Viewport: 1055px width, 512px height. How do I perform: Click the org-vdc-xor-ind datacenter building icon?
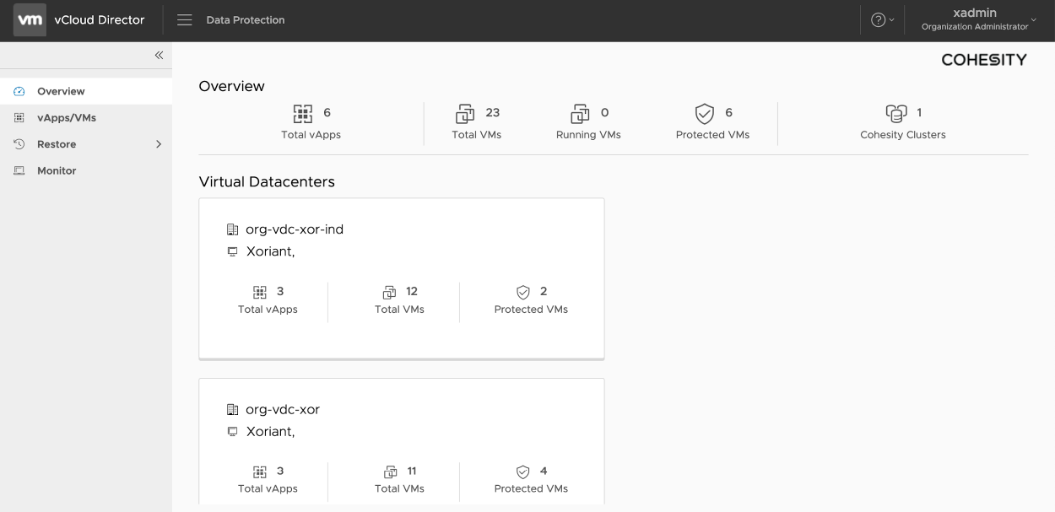coord(233,229)
